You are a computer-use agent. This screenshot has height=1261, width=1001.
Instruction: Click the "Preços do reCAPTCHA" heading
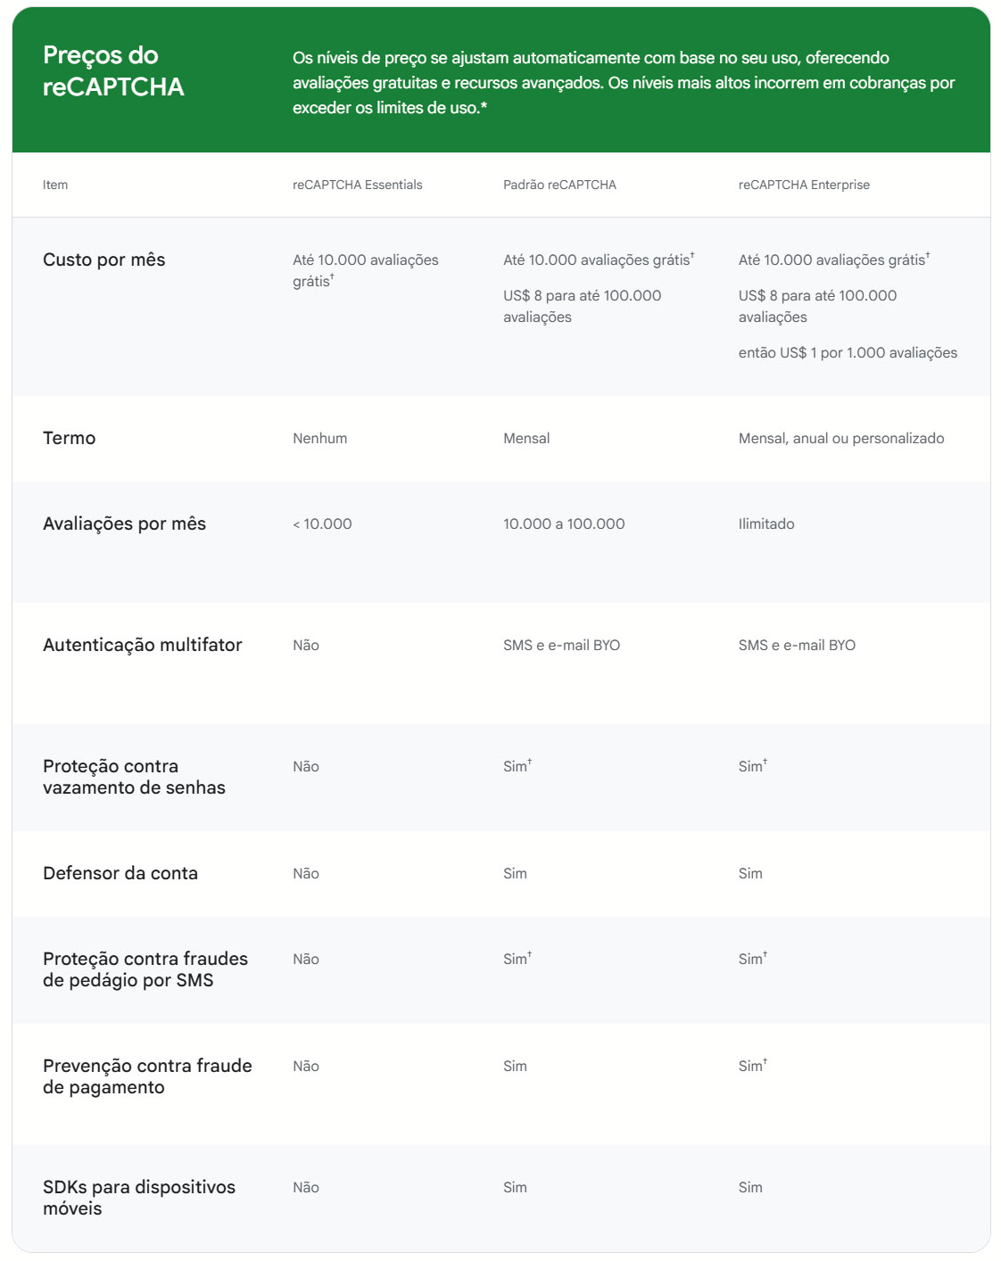click(x=113, y=71)
